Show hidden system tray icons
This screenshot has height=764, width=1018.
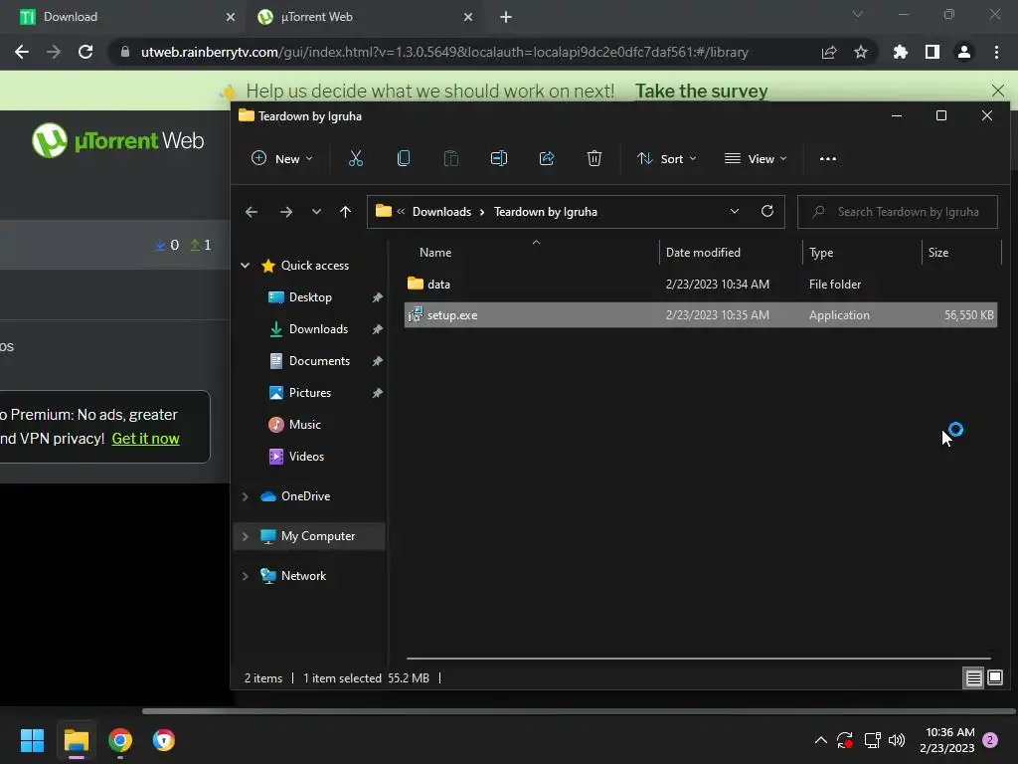pos(820,740)
